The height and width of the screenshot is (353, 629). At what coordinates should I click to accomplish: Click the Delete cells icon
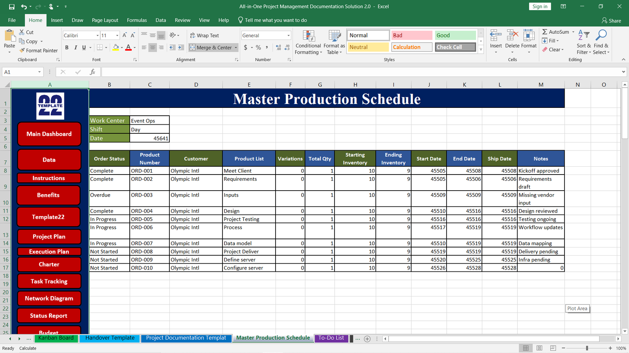coord(512,35)
